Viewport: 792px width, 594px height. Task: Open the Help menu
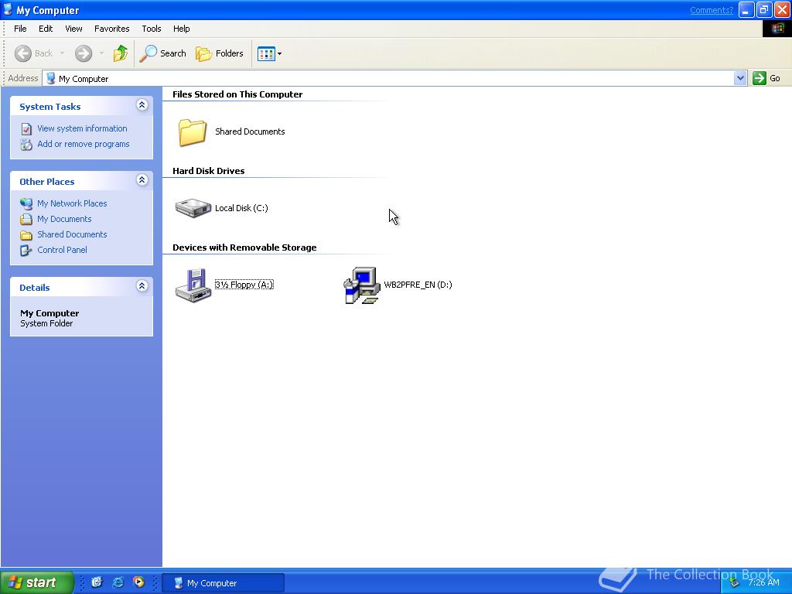181,29
